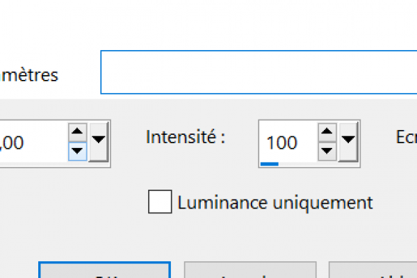The height and width of the screenshot is (278, 417).
Task: Click inside the ,00 numeric field
Action: pos(33,142)
